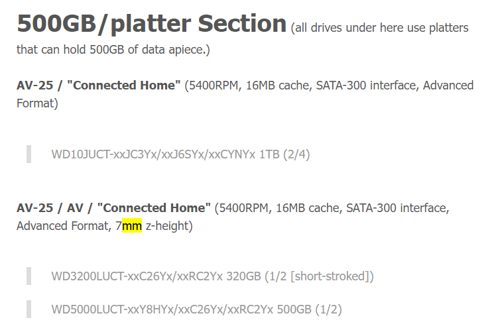Click the "(all drives under here use platters" note
The image size is (500, 336).
[379, 28]
